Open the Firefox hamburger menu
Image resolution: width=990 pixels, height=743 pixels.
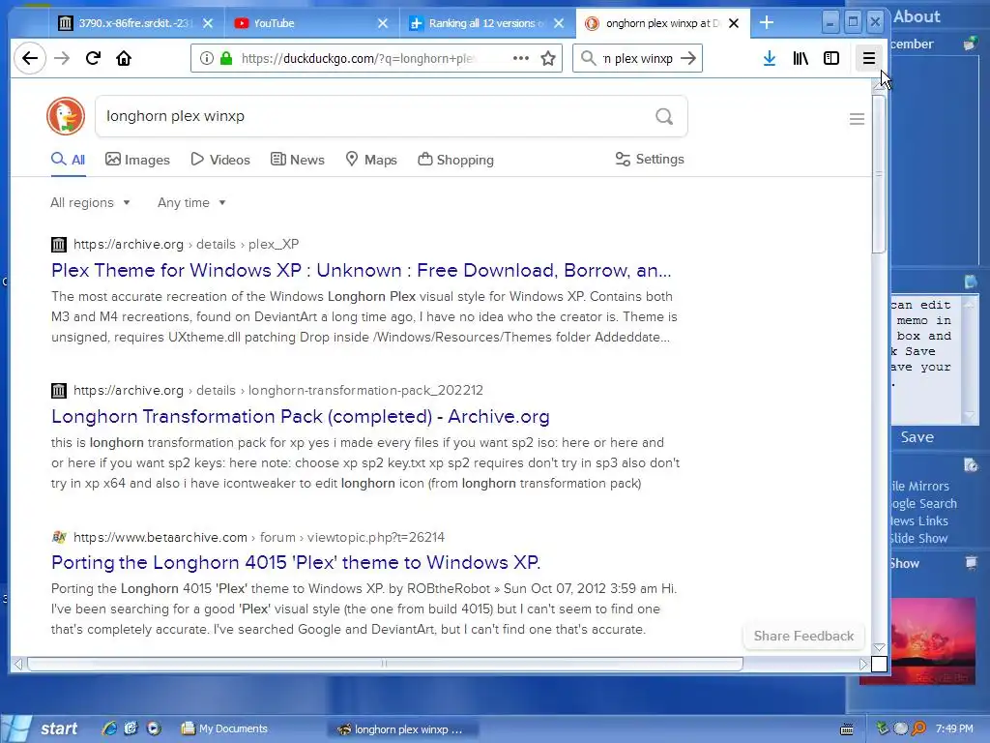point(869,58)
